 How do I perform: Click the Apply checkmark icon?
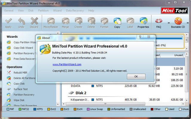[8, 21]
